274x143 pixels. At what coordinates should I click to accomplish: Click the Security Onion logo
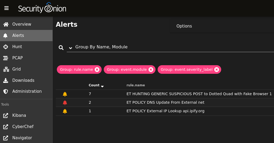click(42, 8)
